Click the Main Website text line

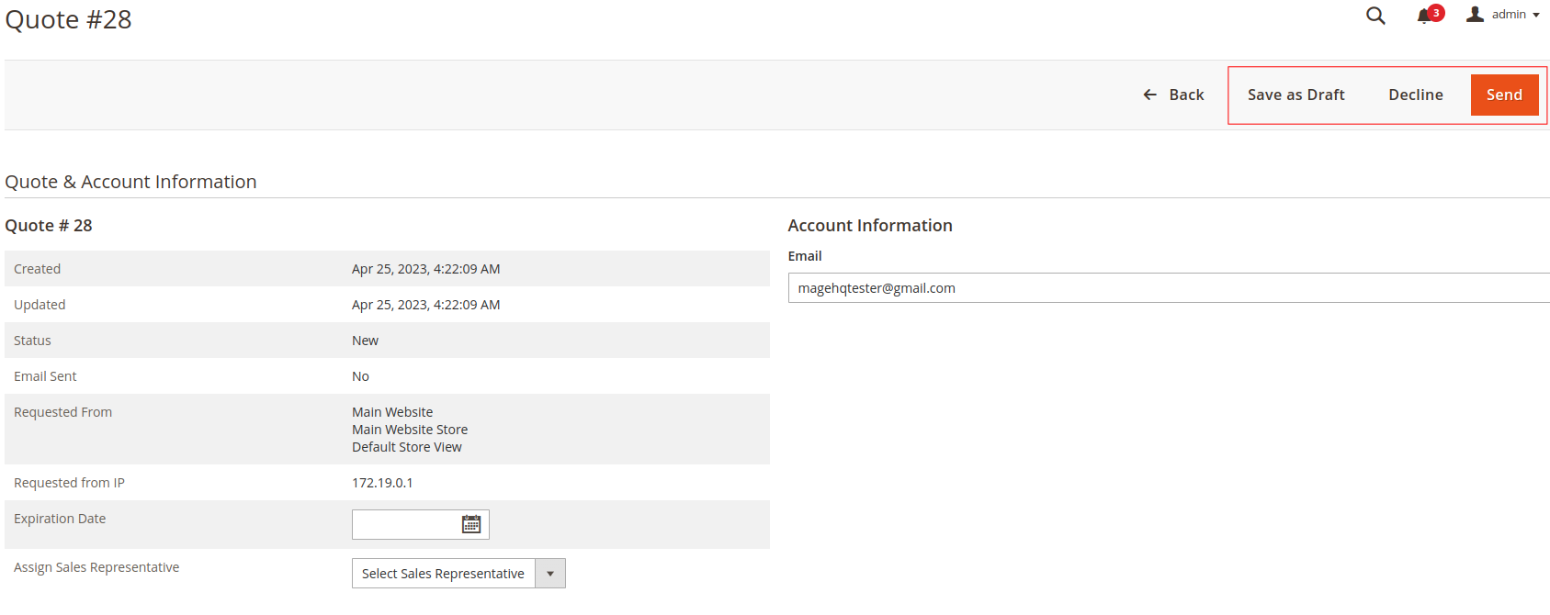pyautogui.click(x=392, y=412)
